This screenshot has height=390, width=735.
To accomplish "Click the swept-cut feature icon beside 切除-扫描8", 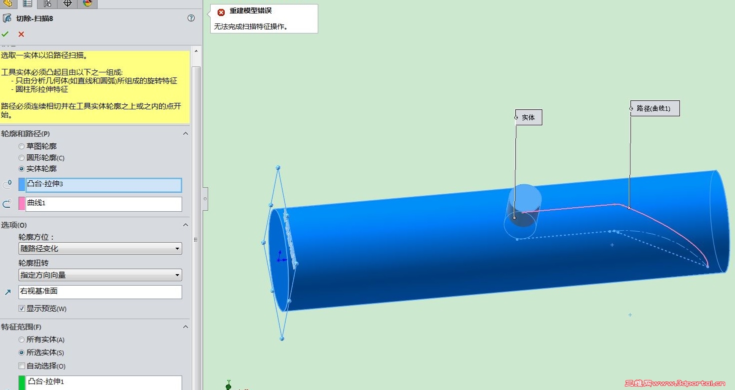I will [x=7, y=18].
